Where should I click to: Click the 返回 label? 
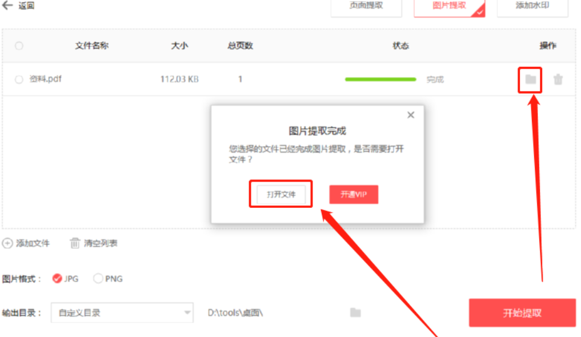pyautogui.click(x=26, y=6)
